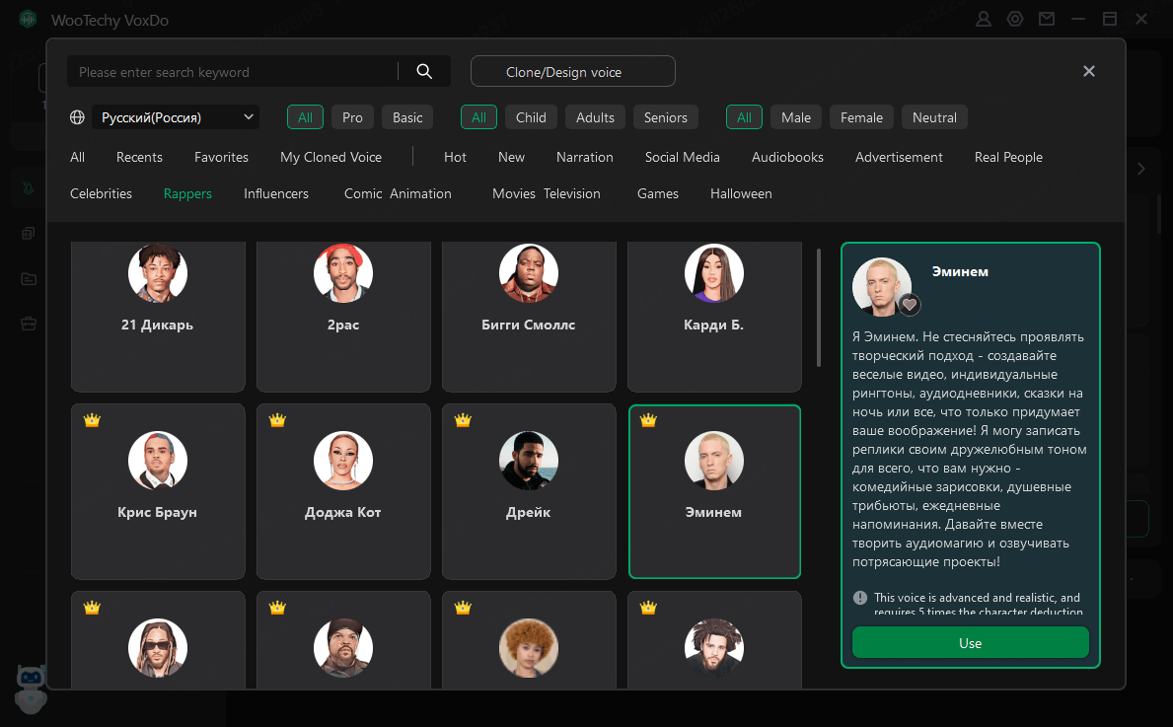Open the chatbot assistant robot icon

(x=31, y=689)
